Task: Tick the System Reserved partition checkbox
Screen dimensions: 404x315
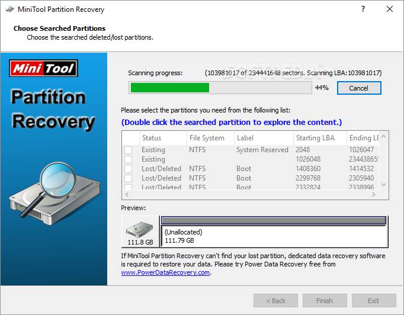Action: pyautogui.click(x=128, y=150)
